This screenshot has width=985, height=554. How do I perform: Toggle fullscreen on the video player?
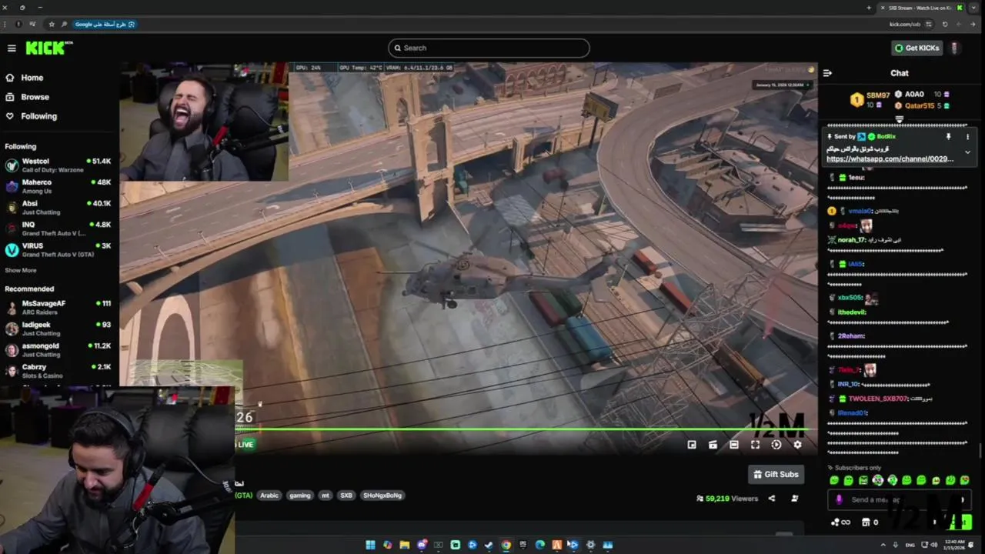coord(755,445)
